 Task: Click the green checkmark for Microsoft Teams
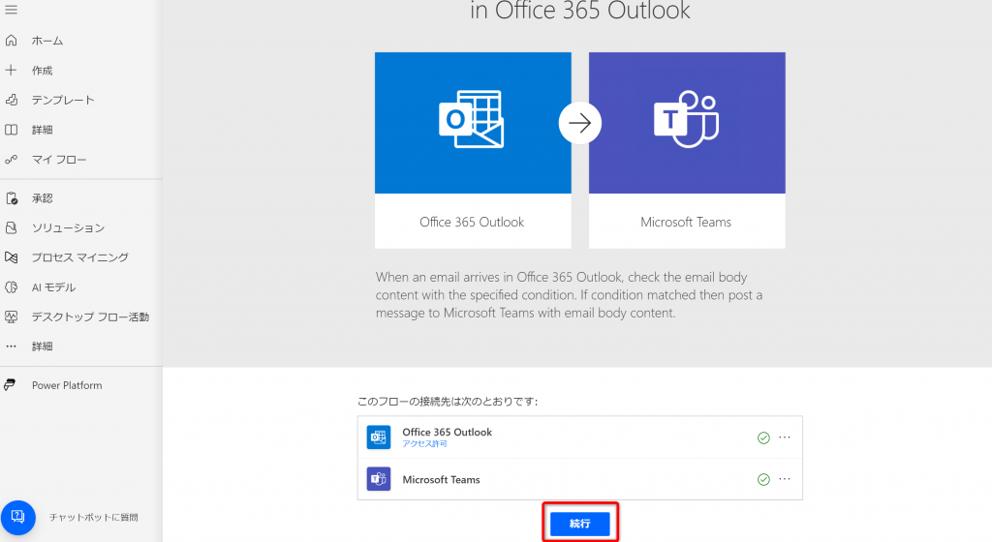coord(763,479)
